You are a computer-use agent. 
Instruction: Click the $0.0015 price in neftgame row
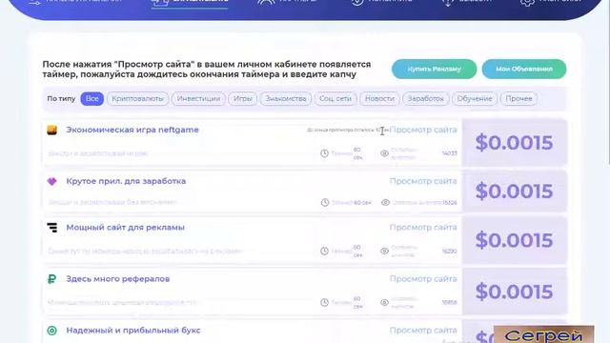click(514, 143)
